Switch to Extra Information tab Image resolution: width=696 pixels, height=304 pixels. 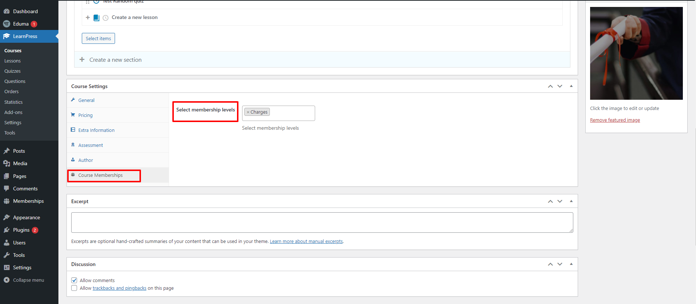[118, 130]
